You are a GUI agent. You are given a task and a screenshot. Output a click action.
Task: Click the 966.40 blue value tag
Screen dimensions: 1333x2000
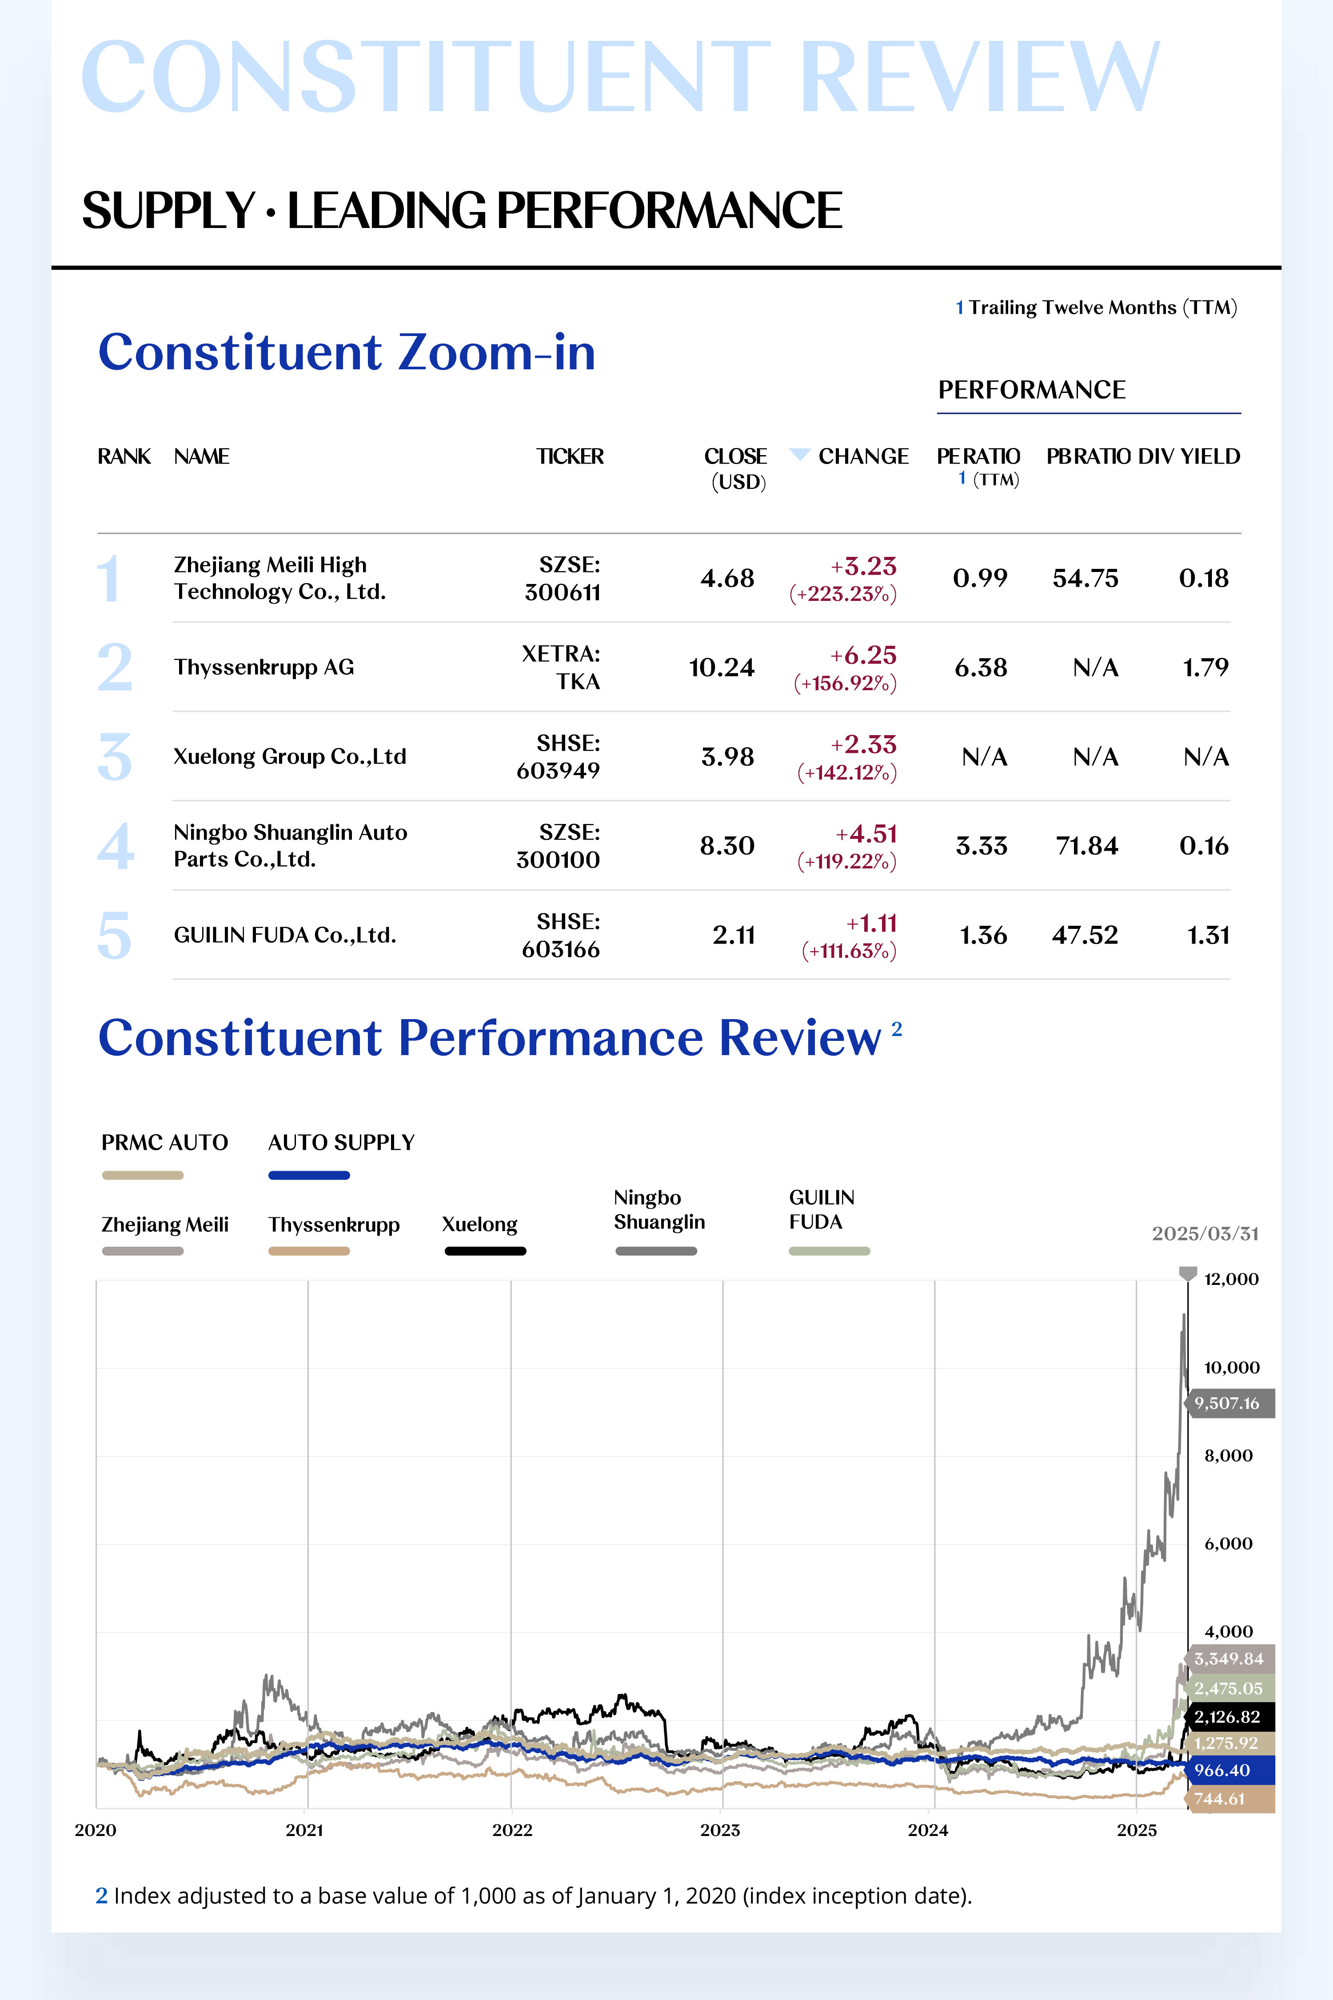1229,1770
